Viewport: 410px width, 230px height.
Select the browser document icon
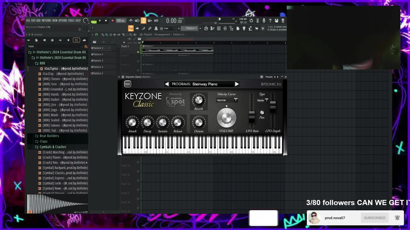pos(36,40)
